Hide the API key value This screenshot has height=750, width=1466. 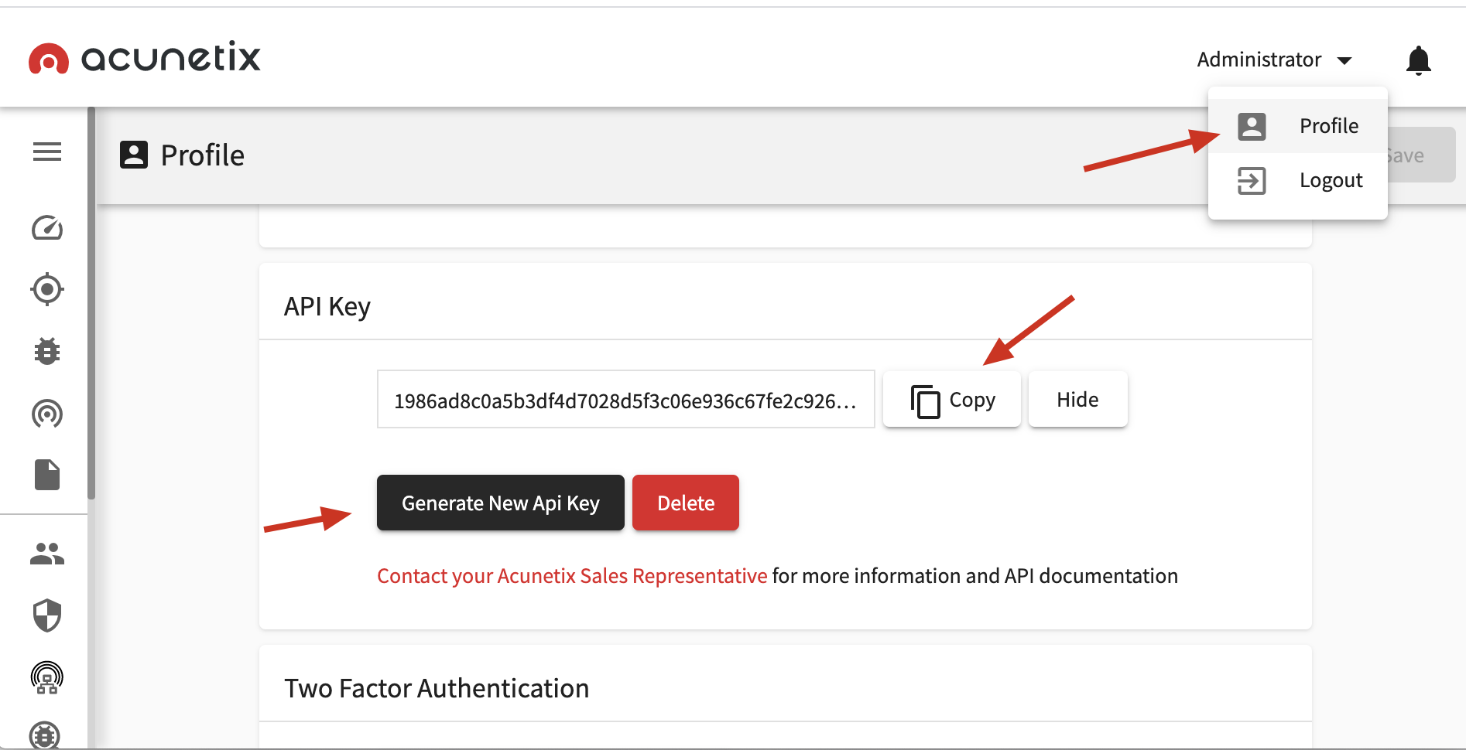[1078, 399]
